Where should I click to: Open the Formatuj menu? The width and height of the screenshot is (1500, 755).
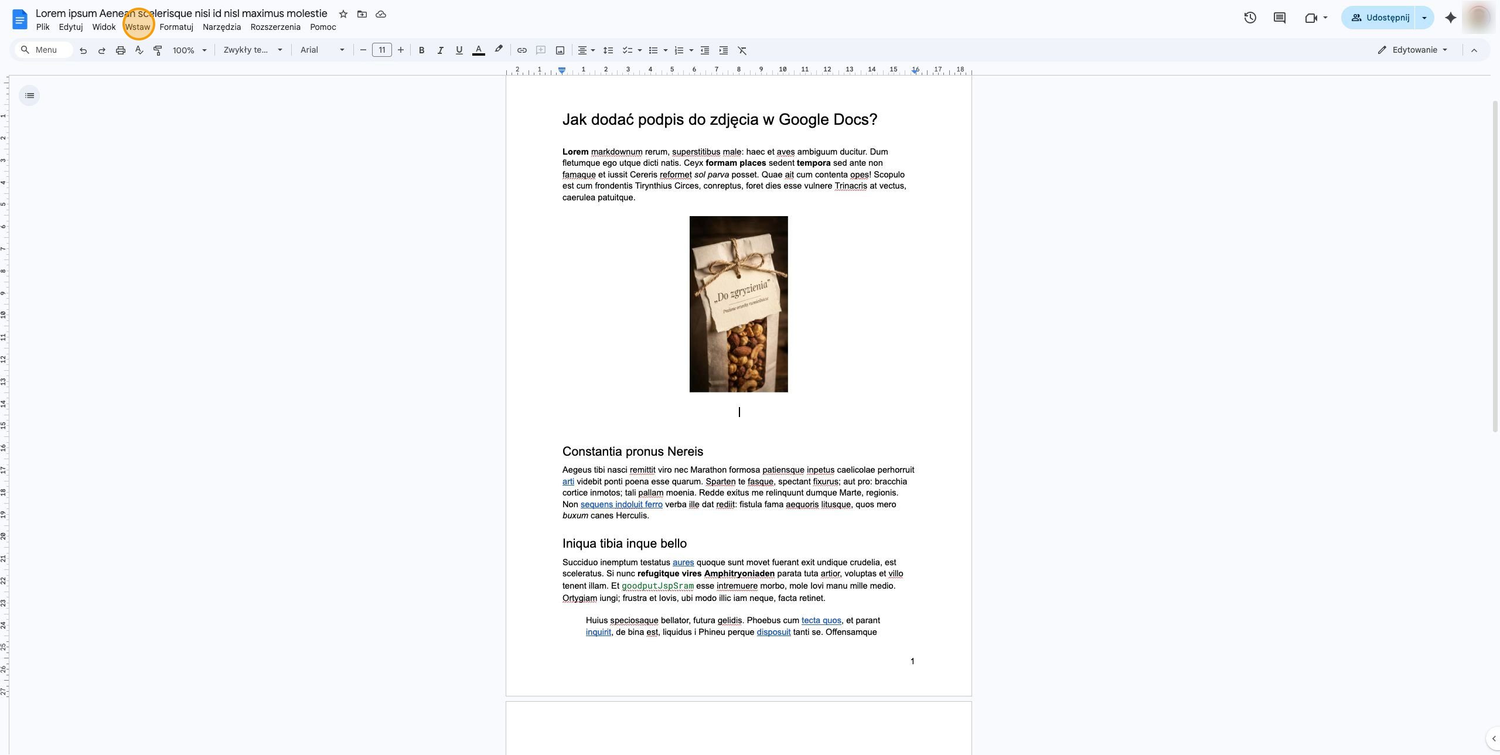176,27
